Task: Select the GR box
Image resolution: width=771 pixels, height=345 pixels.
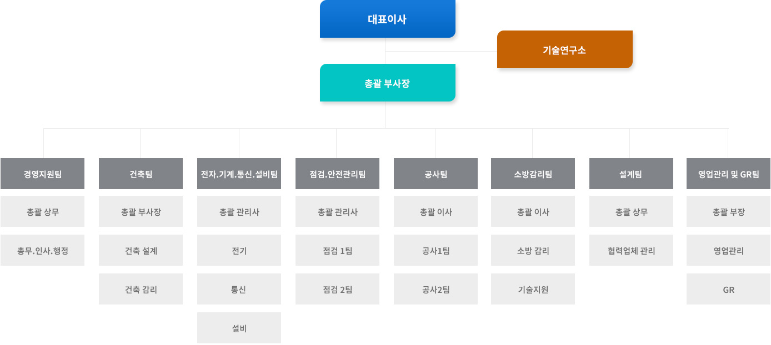Action: point(728,289)
